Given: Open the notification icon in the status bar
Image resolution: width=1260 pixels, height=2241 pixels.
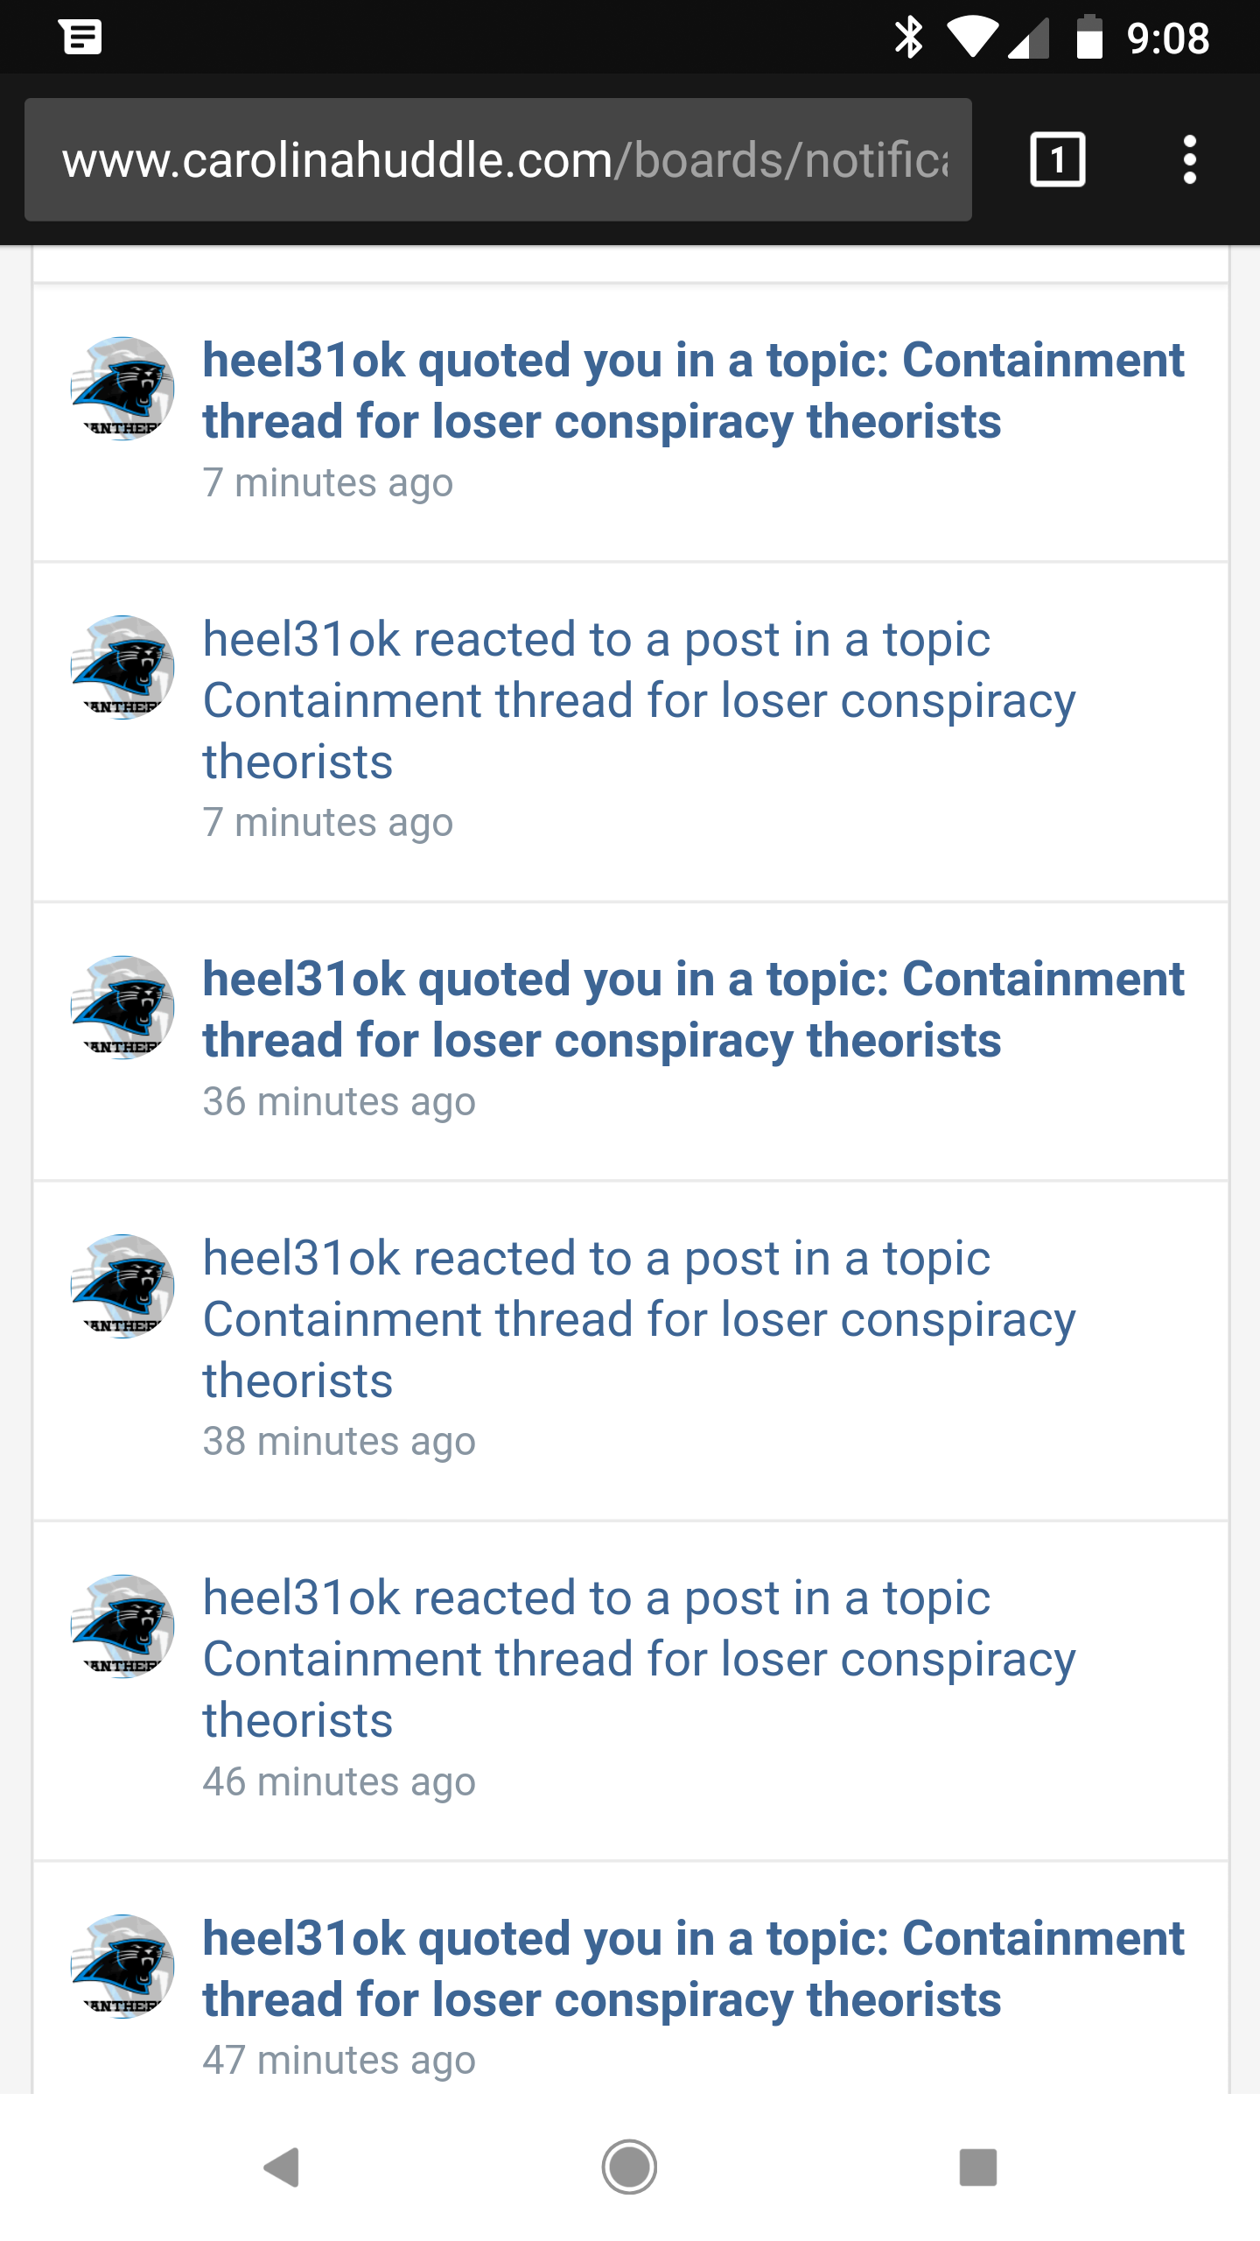Looking at the screenshot, I should [x=82, y=37].
